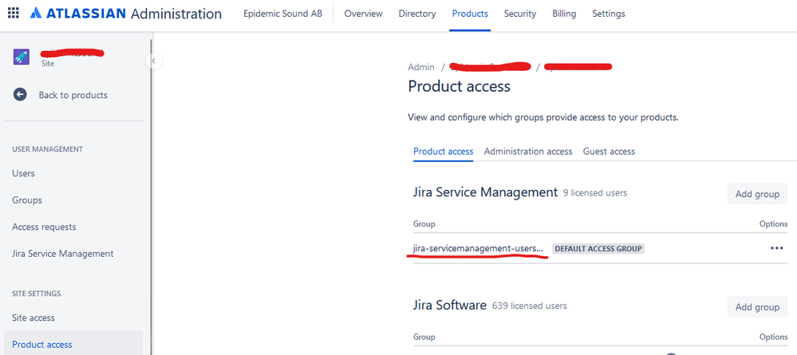The width and height of the screenshot is (797, 355).
Task: Select Product access in the sidebar
Action: (x=73, y=345)
